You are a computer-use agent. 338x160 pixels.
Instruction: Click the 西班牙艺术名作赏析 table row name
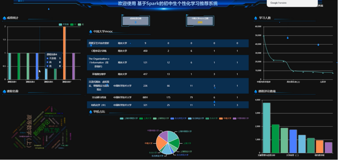coord(99,43)
